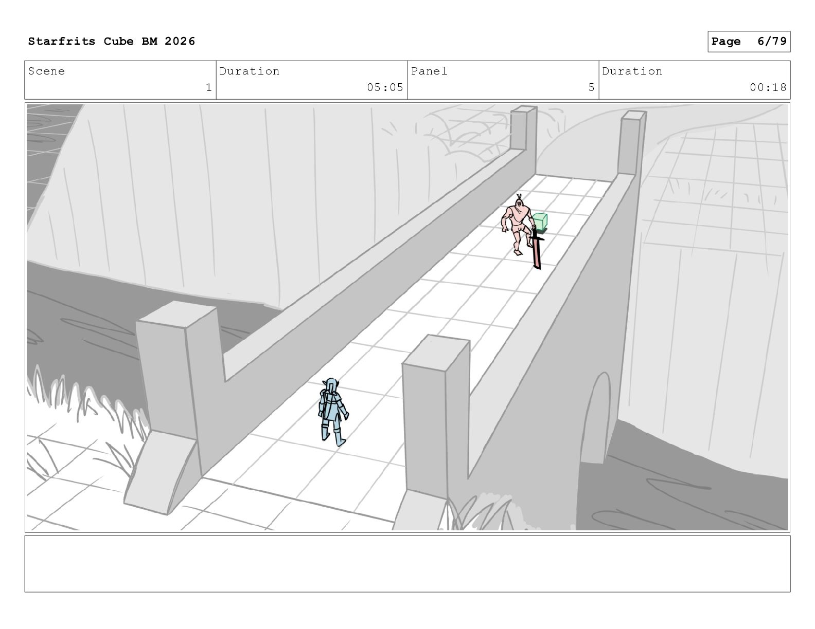815x629 pixels.
Task: Select the blue armored knight character
Action: pos(332,412)
